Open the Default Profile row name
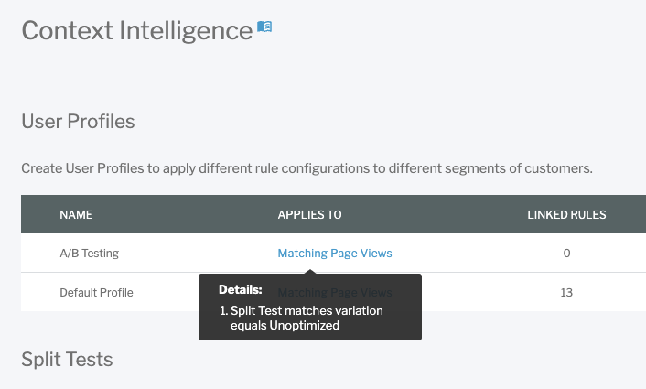The height and width of the screenshot is (389, 646). point(96,293)
